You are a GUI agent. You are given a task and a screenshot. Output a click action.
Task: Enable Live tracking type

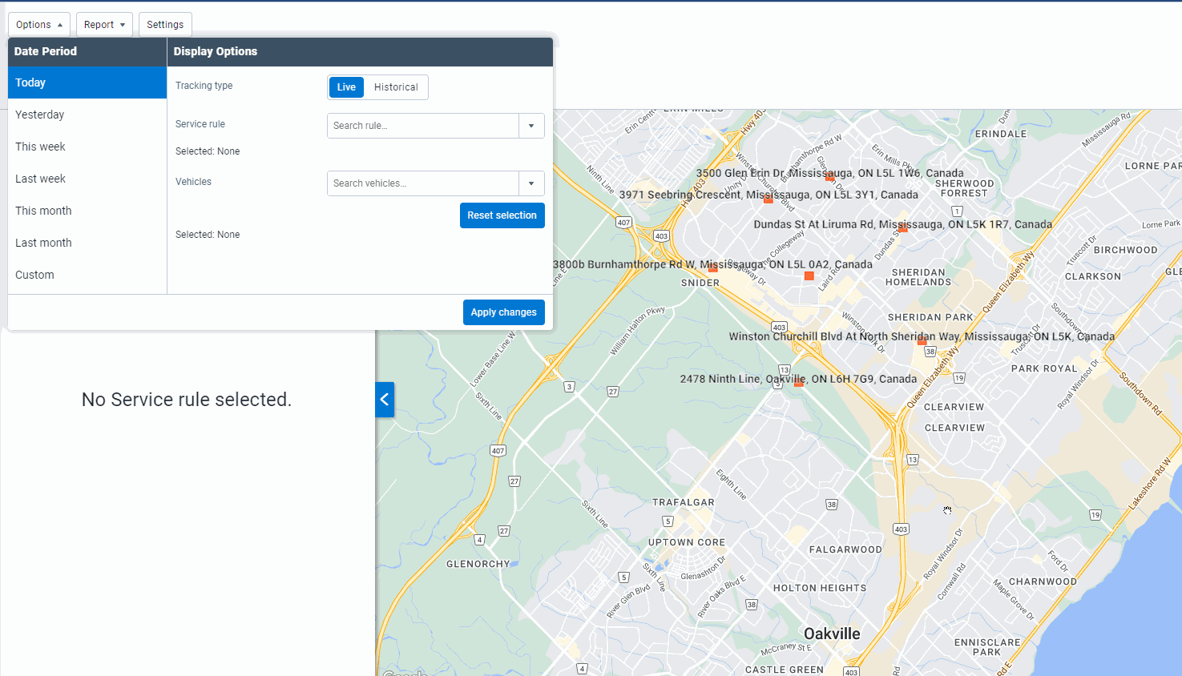[x=345, y=87]
